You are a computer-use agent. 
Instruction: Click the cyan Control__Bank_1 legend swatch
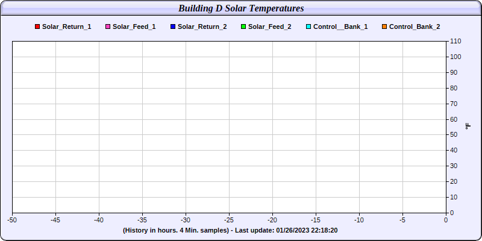click(x=308, y=27)
